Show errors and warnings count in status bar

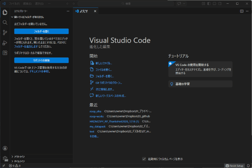(15, 166)
